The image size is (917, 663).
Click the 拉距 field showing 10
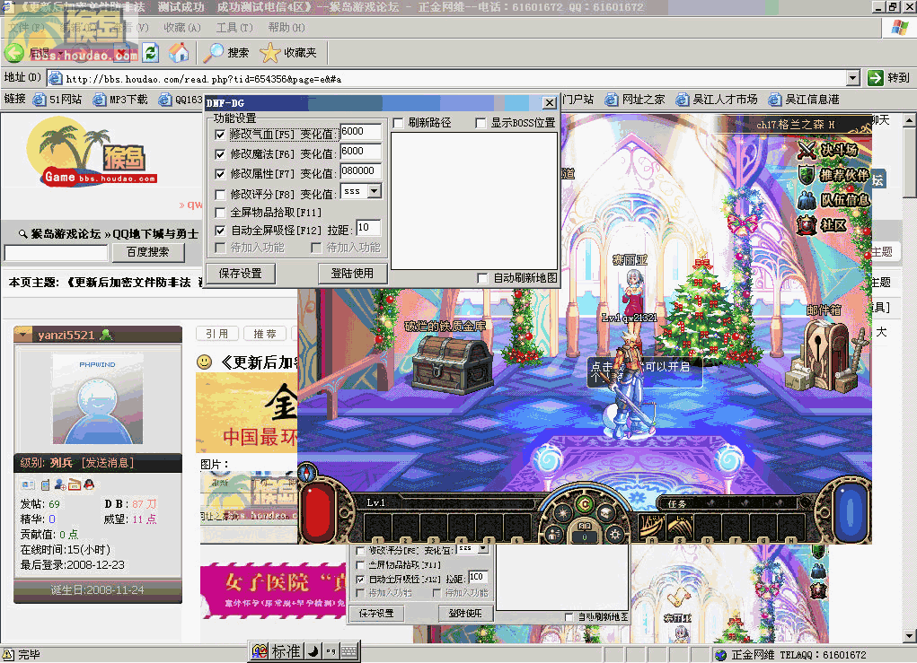point(368,227)
